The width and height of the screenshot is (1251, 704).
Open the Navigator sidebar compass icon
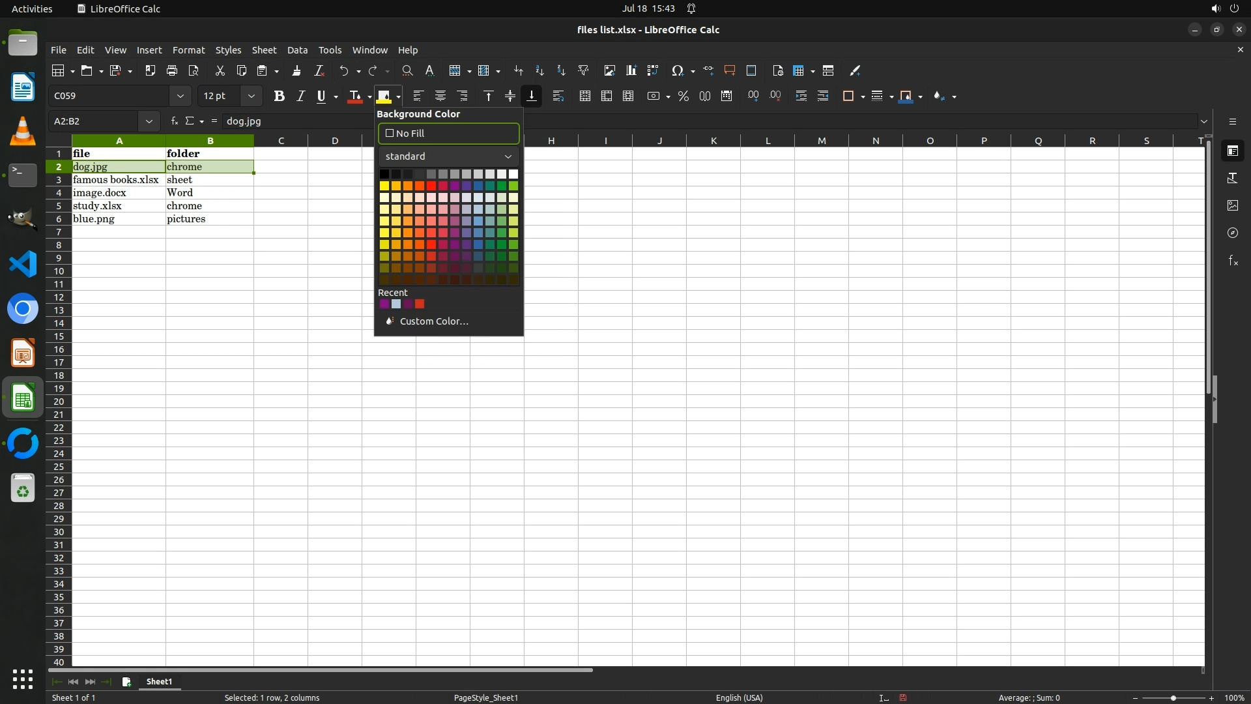point(1232,233)
